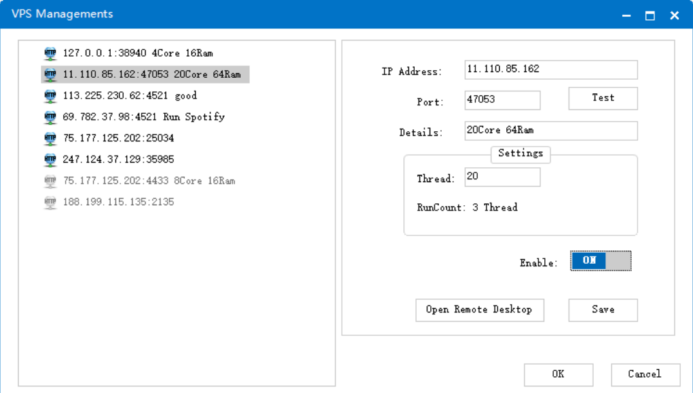Image resolution: width=693 pixels, height=393 pixels.
Task: Select the 127.0.0.1:38940 4Core 16Ram entry
Action: point(137,53)
